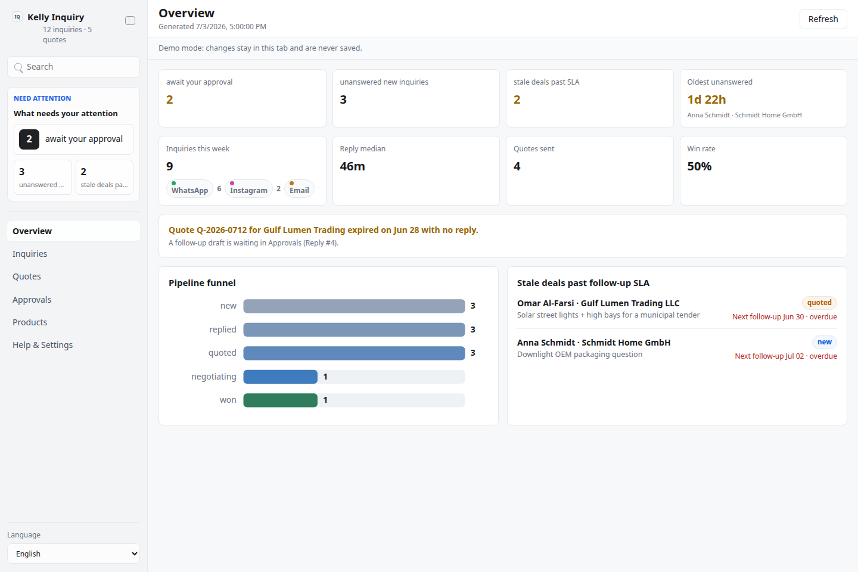The height and width of the screenshot is (572, 858).
Task: Open the Language dropdown
Action: point(73,554)
